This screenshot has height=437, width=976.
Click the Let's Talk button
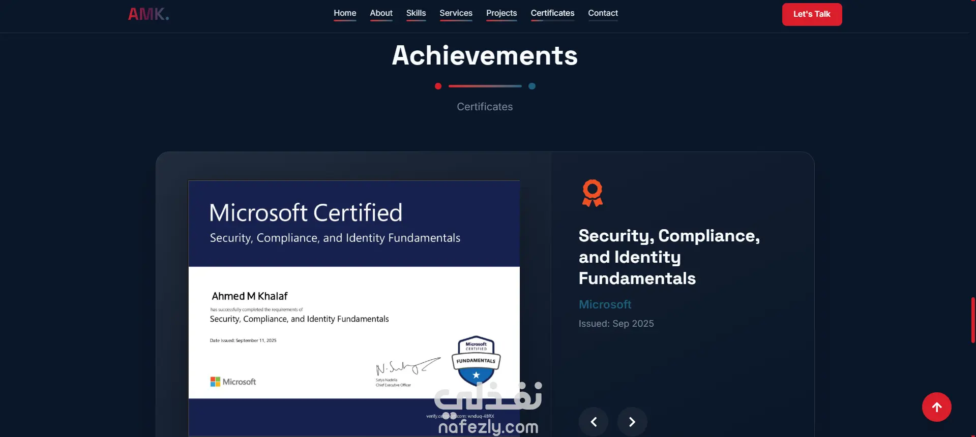[x=812, y=14]
